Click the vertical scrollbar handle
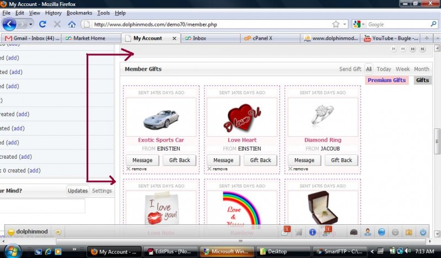The width and height of the screenshot is (441, 258). 437,141
